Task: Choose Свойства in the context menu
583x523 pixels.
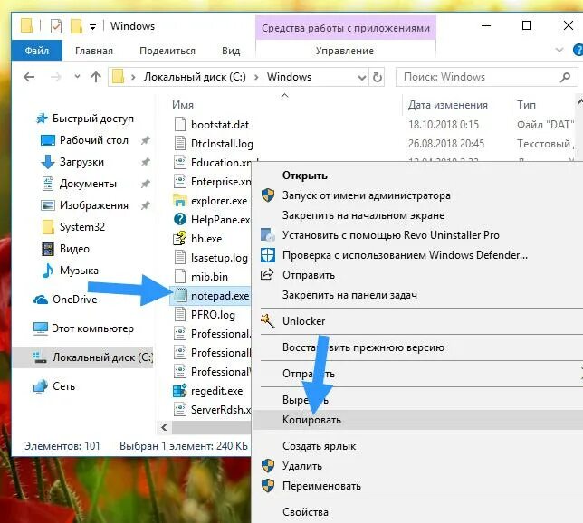Action: tap(305, 512)
